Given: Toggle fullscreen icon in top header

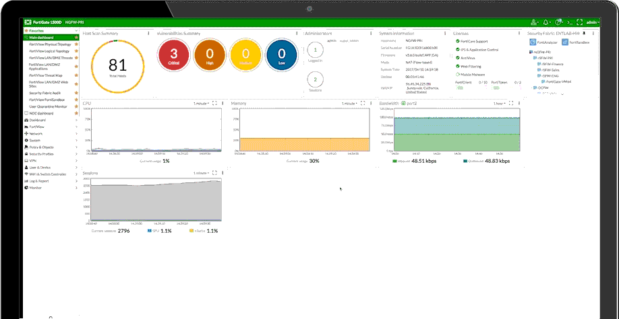Looking at the screenshot, I should (x=579, y=22).
